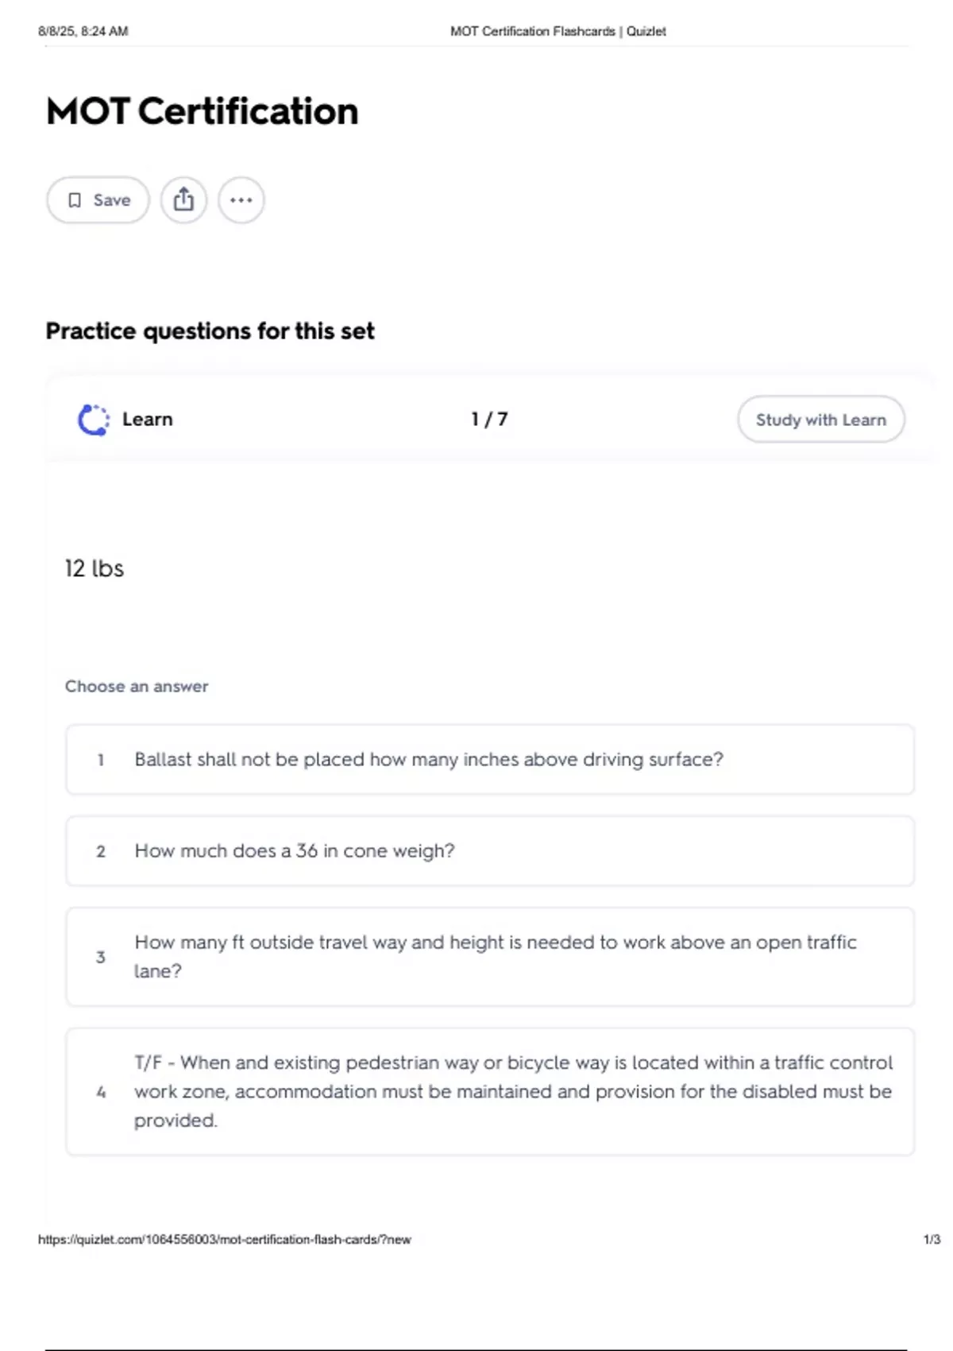Click the answer option number 3
Image resolution: width=953 pixels, height=1351 pixels.
click(101, 958)
